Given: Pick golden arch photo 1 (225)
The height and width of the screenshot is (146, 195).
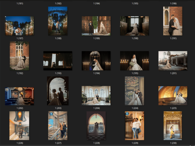Looking at the screenshot, I should point(173,96).
